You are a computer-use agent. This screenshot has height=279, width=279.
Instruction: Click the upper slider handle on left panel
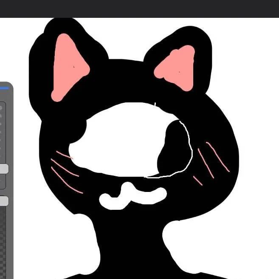click(3, 169)
